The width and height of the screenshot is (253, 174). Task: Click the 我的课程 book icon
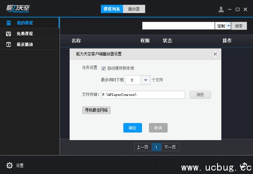point(8,23)
